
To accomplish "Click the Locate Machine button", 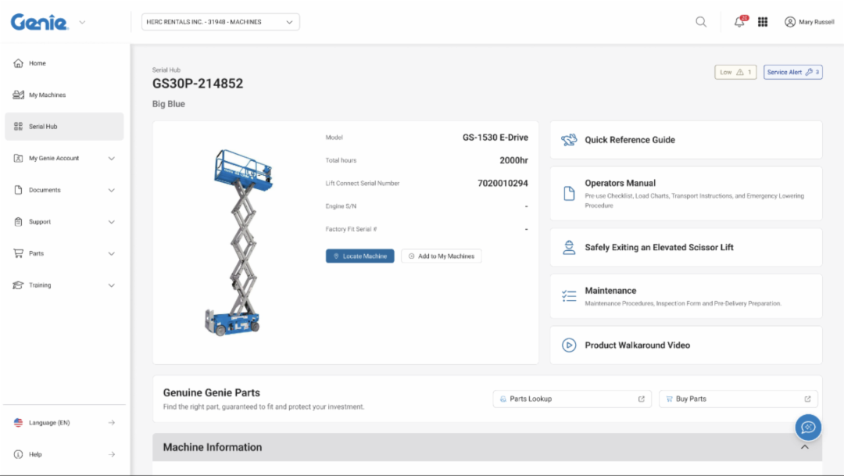I will pyautogui.click(x=359, y=256).
